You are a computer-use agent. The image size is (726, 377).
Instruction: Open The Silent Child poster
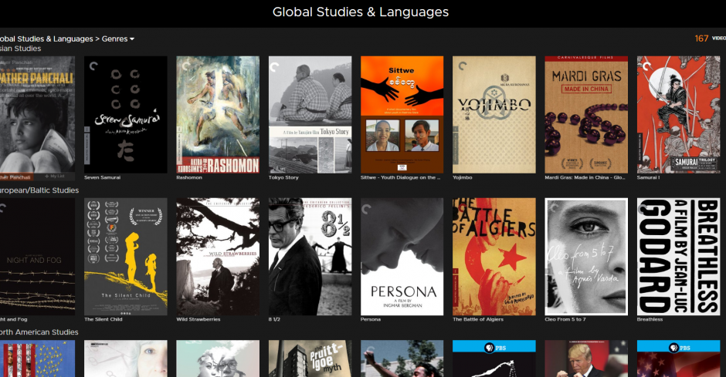tap(125, 257)
